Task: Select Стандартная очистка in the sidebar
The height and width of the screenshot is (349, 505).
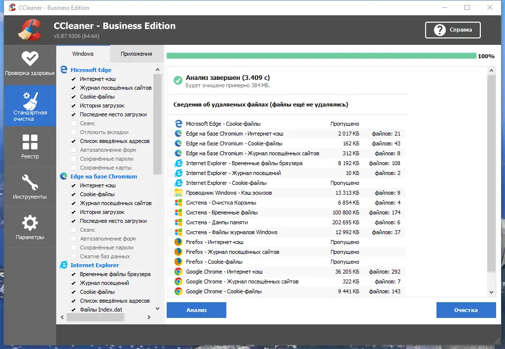Action: 30,105
